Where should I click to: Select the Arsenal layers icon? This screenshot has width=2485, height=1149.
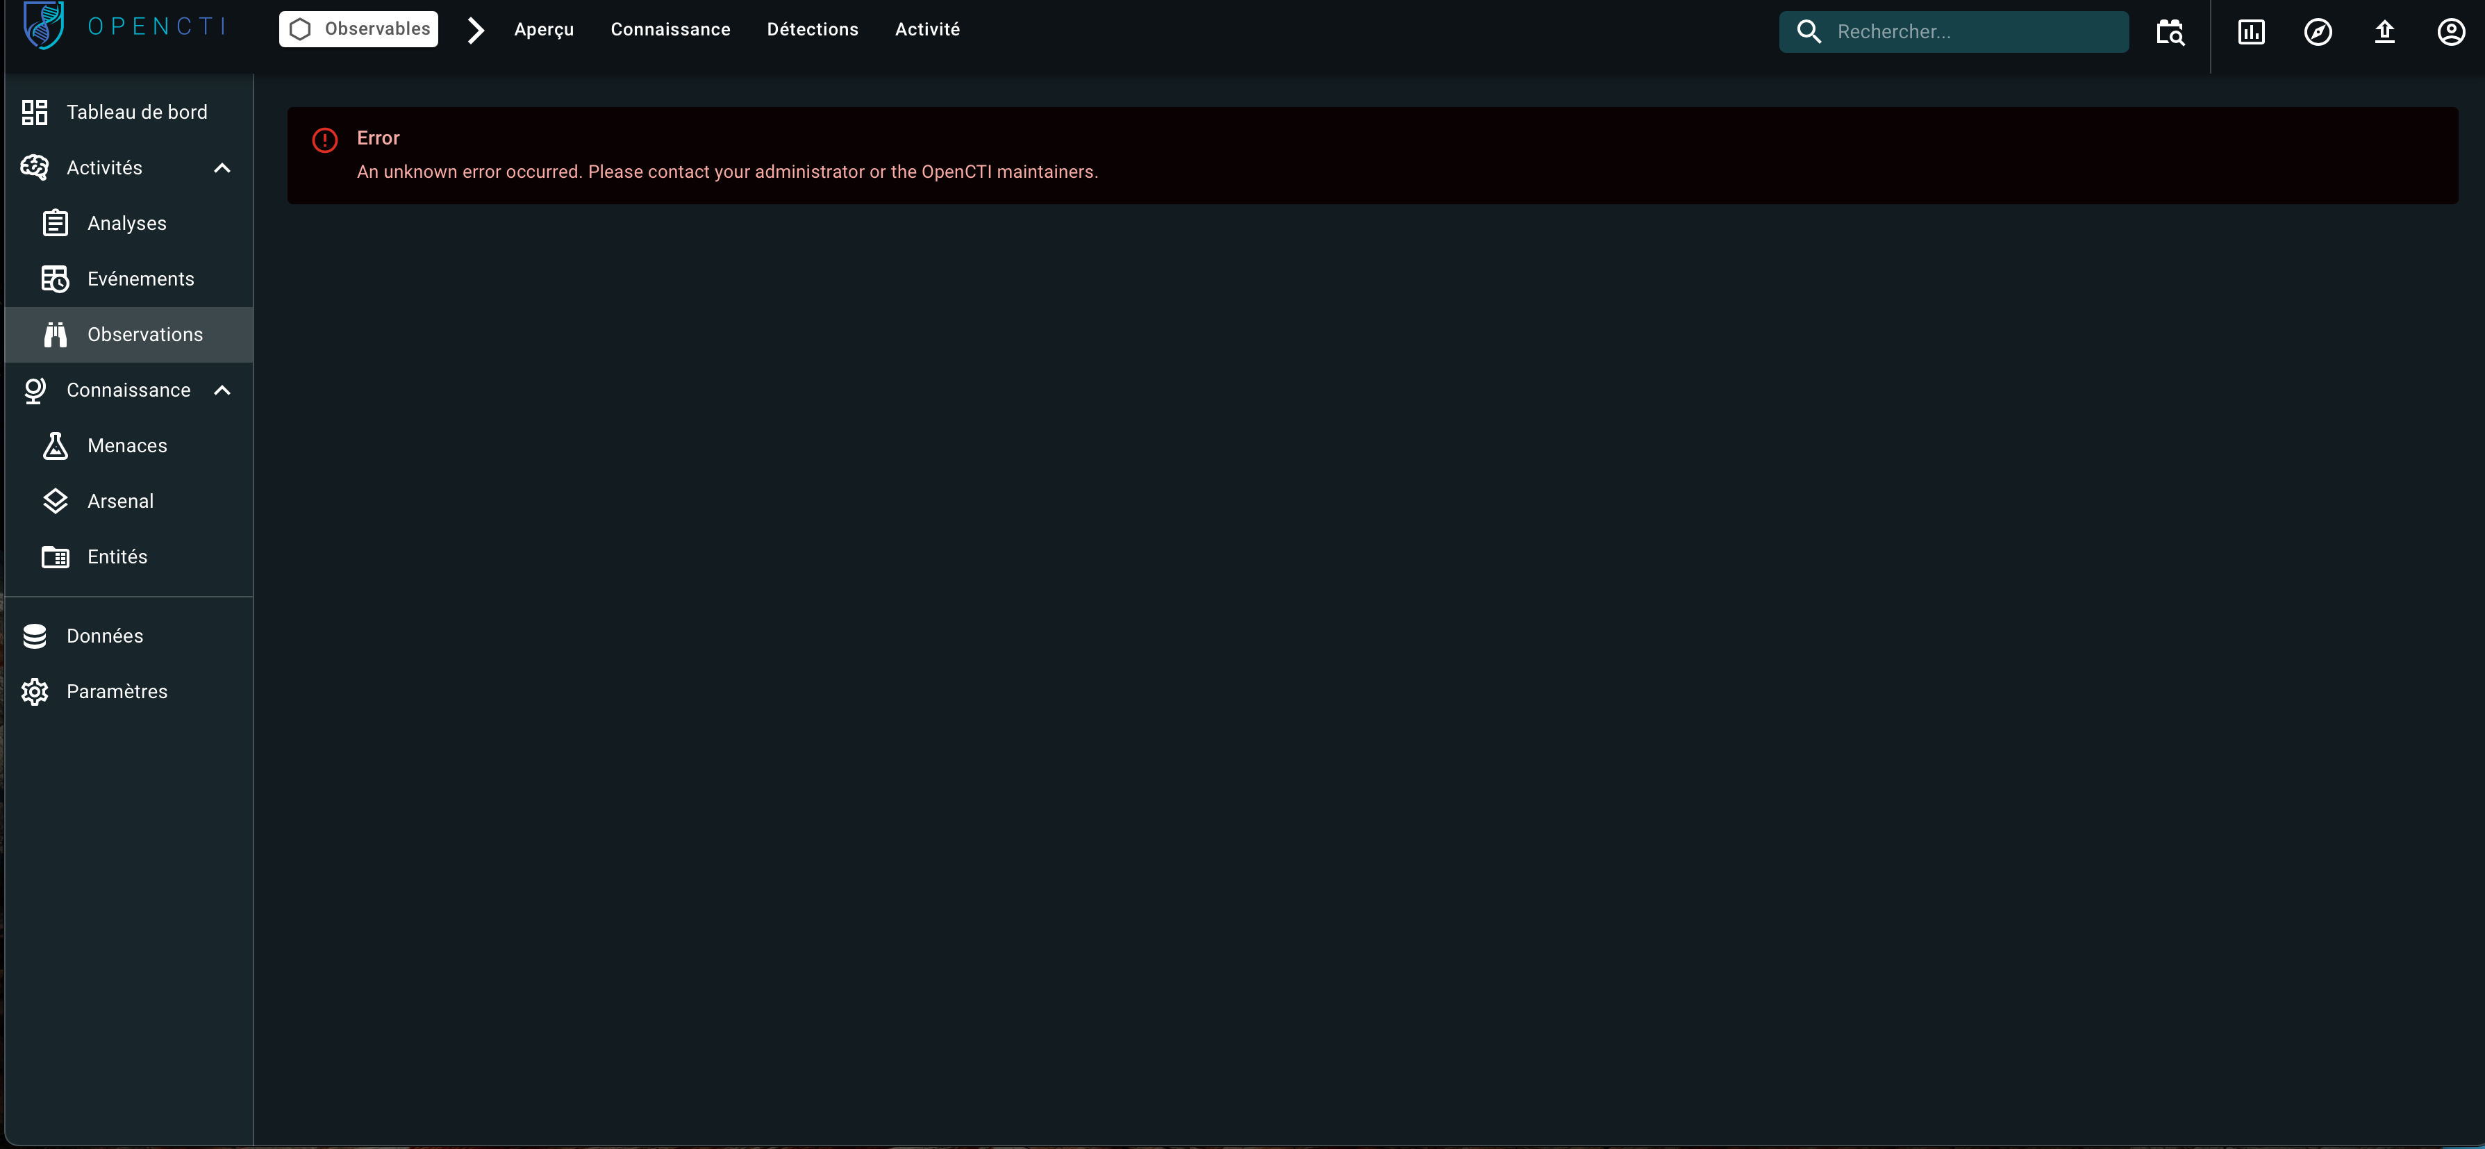tap(55, 501)
